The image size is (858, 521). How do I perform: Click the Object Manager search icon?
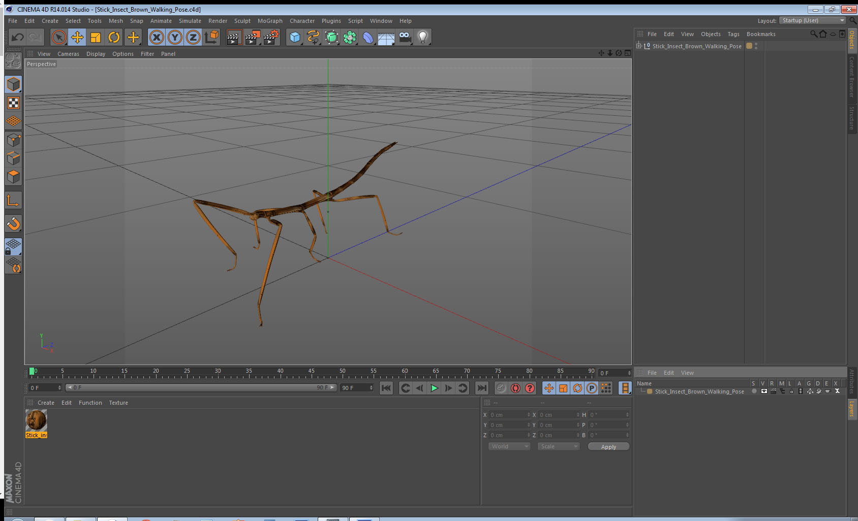pos(814,34)
